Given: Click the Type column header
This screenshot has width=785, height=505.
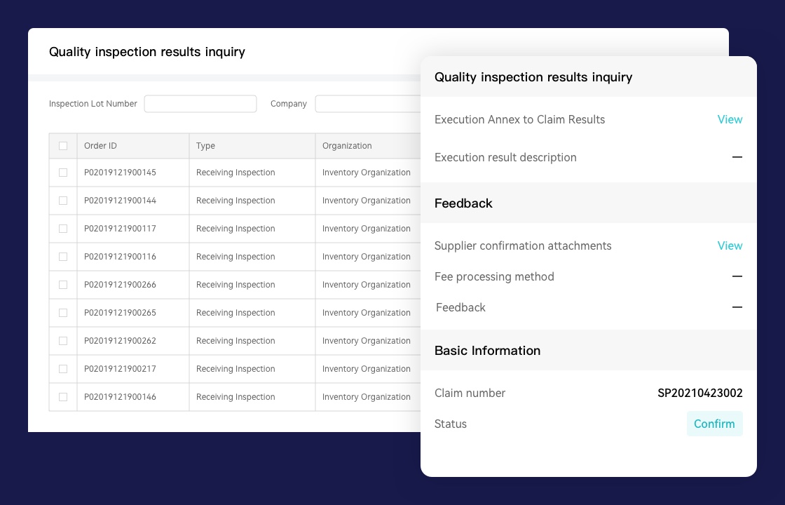Looking at the screenshot, I should pyautogui.click(x=205, y=146).
